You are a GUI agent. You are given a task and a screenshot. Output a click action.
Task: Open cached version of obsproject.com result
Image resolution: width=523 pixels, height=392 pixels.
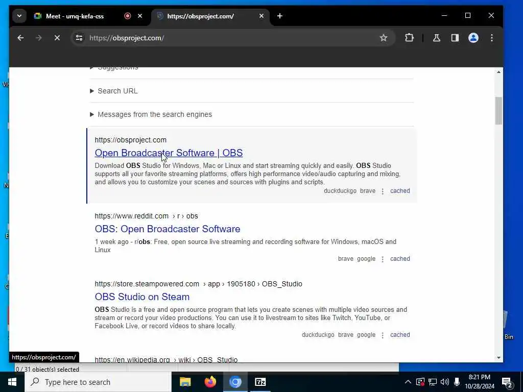click(400, 191)
